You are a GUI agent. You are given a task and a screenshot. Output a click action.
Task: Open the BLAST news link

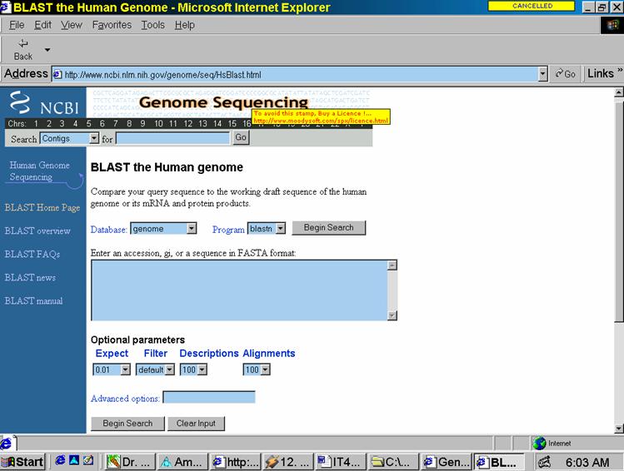point(30,277)
